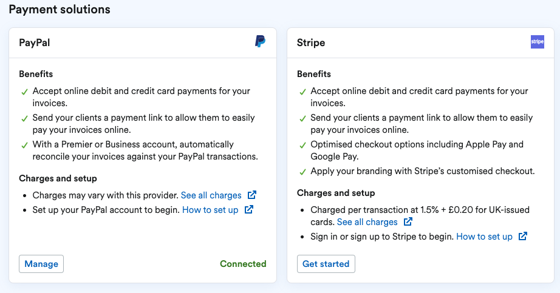560x293 pixels.
Task: Click Charges and setup heading in Stripe card
Action: 336,193
